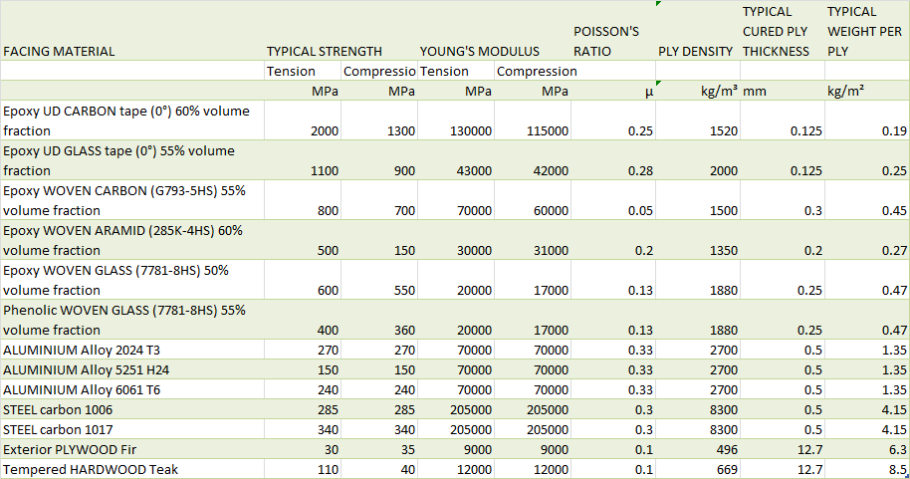Click the POISSON'S RATIO header cell
This screenshot has width=910, height=479.
pyautogui.click(x=613, y=31)
